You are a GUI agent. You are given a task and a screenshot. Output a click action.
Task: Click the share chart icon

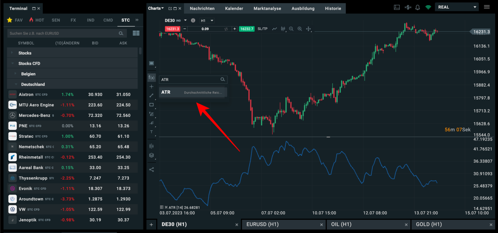click(151, 169)
